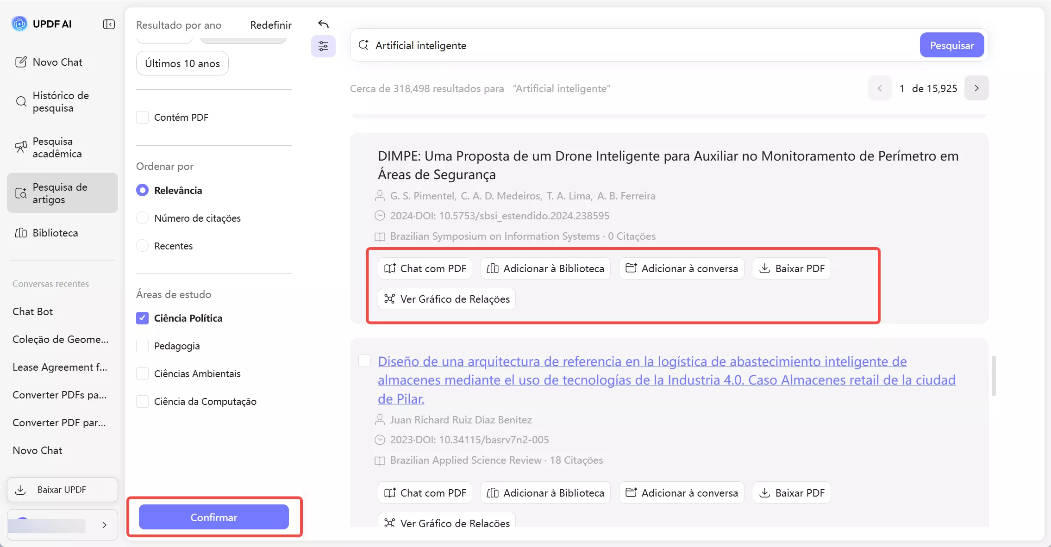Open the search filters panel icon

[x=323, y=46]
